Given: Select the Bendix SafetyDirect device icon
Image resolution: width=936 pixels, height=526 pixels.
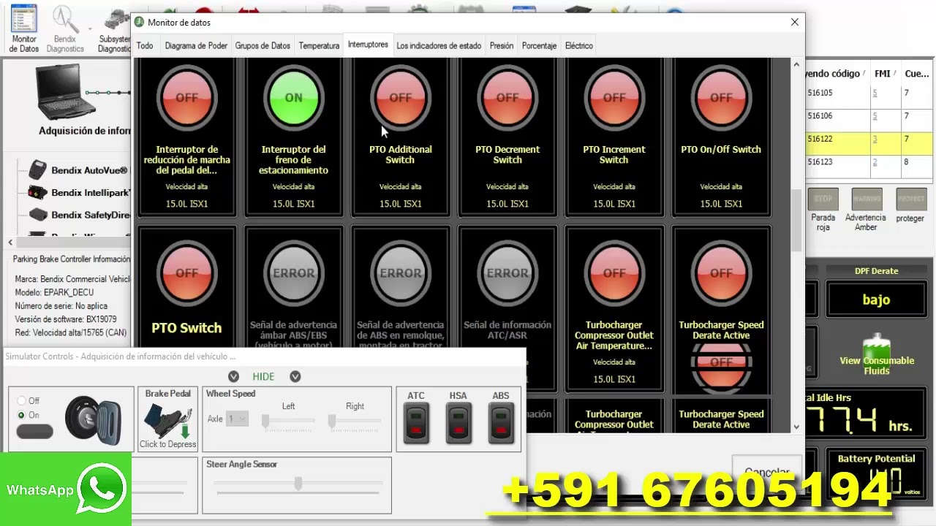Looking at the screenshot, I should [x=38, y=215].
